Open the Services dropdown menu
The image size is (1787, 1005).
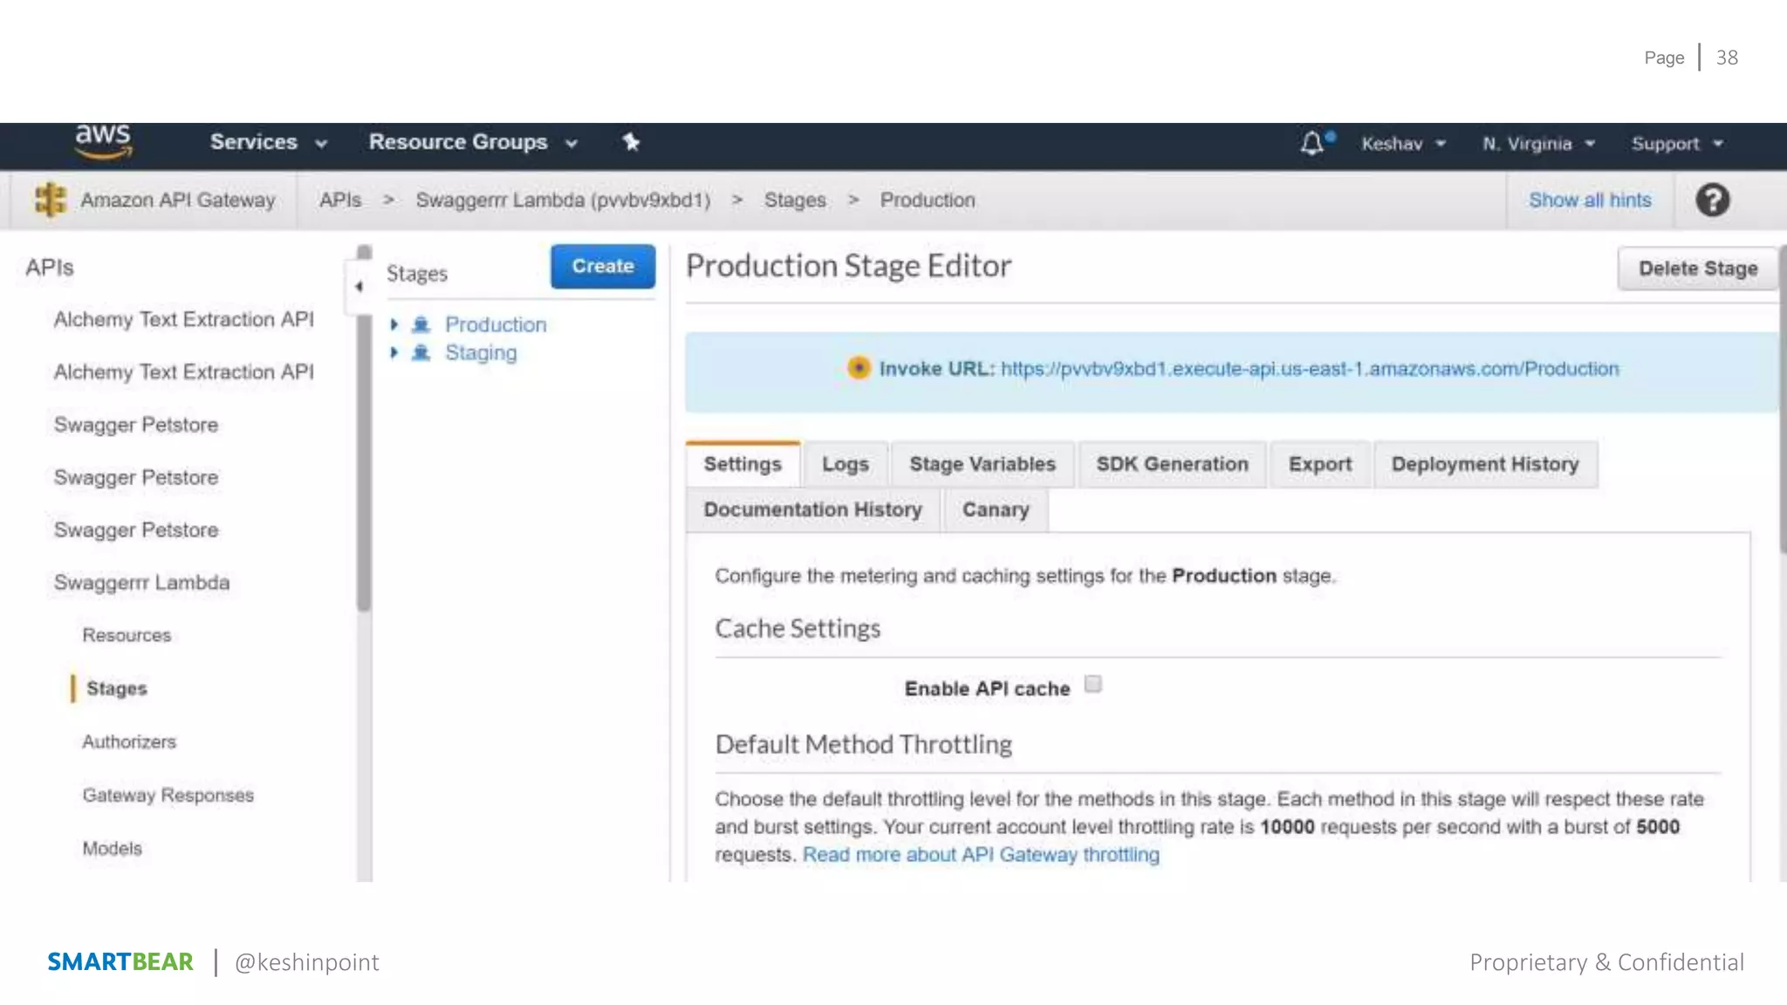268,142
